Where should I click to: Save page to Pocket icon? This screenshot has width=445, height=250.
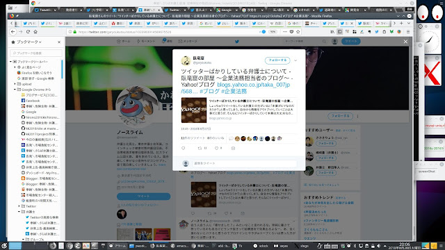(291, 32)
